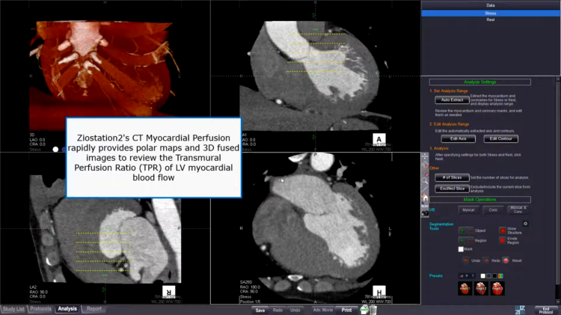
Task: Click the bottom bar Undo button
Action: click(295, 310)
